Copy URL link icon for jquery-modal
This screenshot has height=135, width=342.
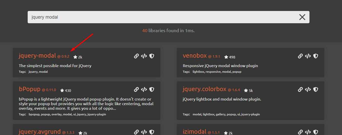point(136,56)
